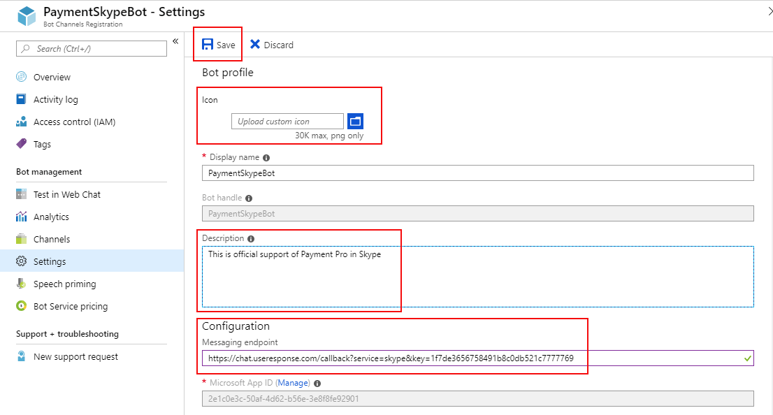The width and height of the screenshot is (773, 415).
Task: Click the Discard X icon
Action: [255, 44]
